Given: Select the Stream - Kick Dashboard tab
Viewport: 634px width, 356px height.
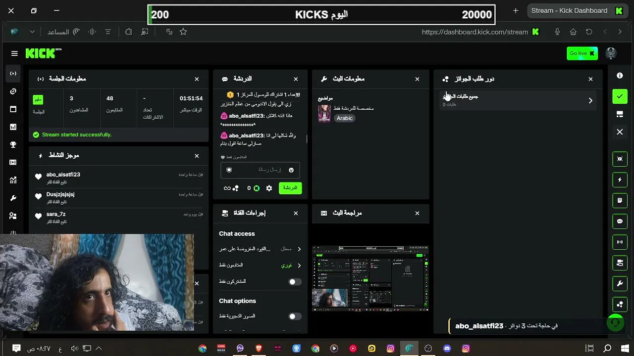Looking at the screenshot, I should [577, 11].
